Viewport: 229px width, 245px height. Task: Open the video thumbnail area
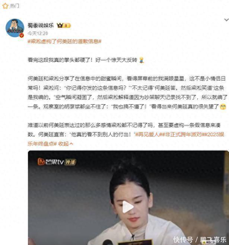tap(128, 198)
